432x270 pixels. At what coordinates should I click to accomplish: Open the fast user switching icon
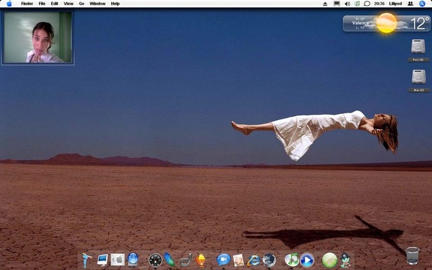tap(410, 3)
